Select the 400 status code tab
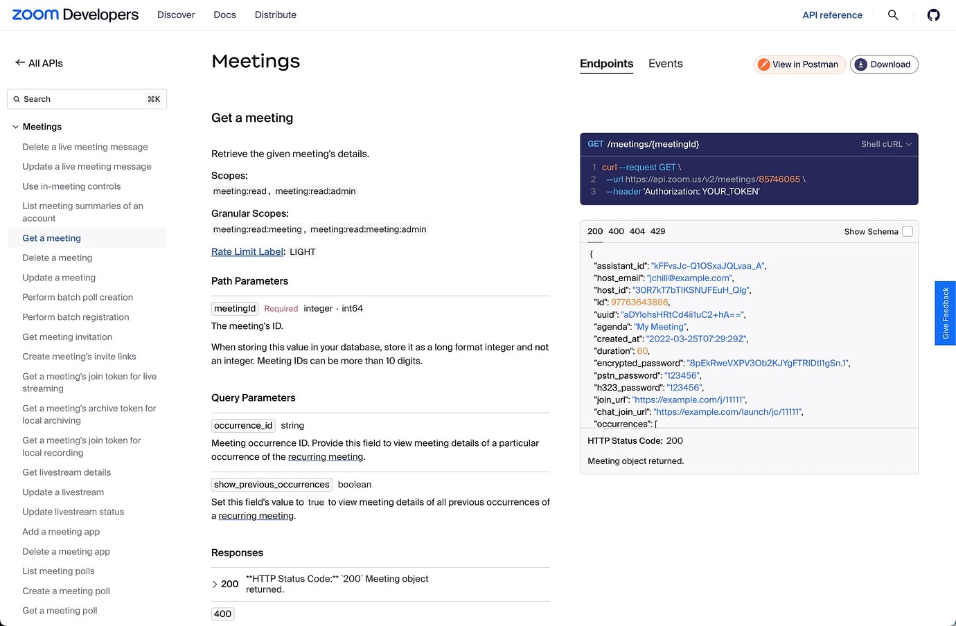This screenshot has width=956, height=626. [616, 231]
